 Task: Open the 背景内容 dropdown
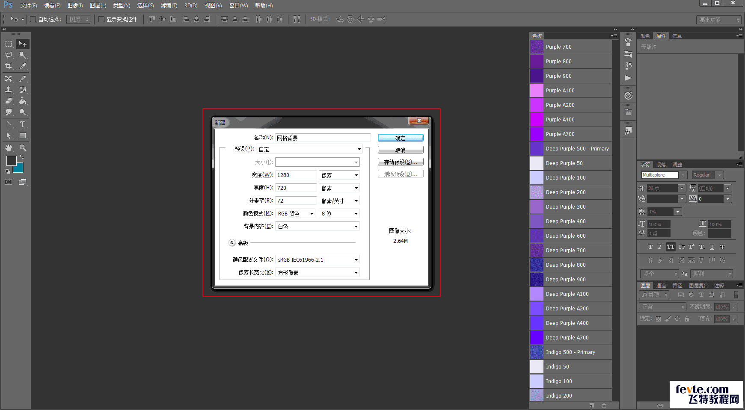[317, 226]
